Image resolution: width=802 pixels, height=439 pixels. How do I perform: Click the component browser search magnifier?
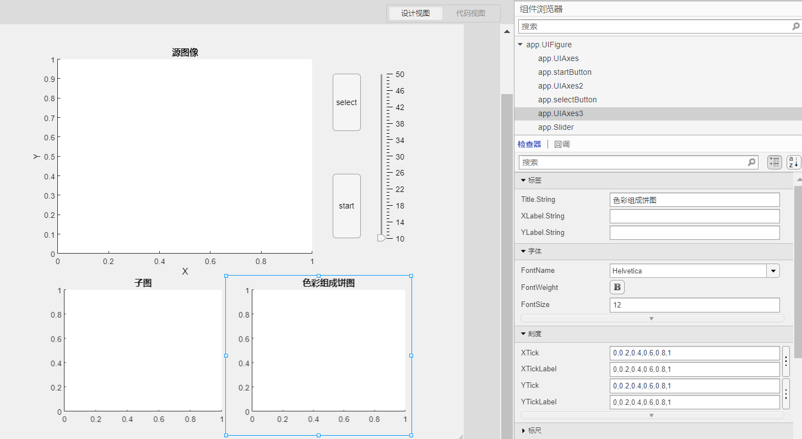pyautogui.click(x=795, y=26)
